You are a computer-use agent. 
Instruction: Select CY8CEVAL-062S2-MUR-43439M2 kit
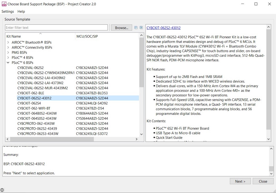coord(78,88)
